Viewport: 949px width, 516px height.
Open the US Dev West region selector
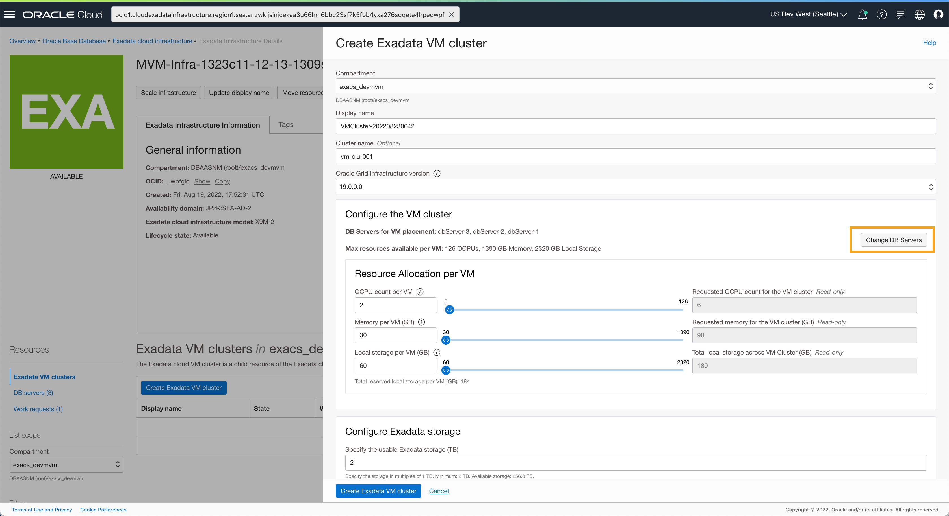point(808,14)
